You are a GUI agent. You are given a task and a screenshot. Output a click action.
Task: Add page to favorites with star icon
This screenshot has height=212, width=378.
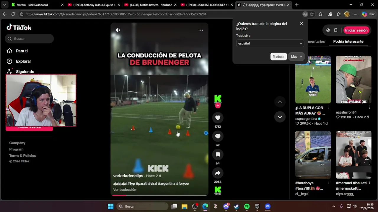pos(312,14)
